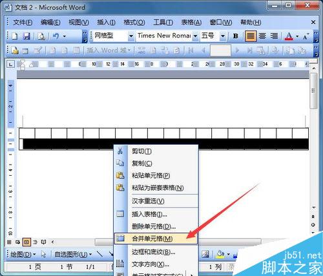The image size is (323, 276).
Task: Switch to Print Layout view icon
Action: (x=26, y=242)
